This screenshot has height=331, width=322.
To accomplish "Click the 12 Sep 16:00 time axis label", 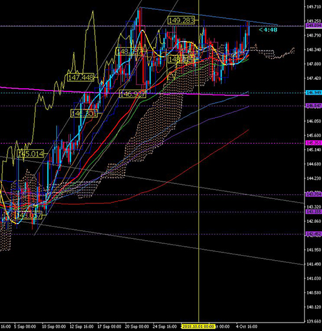I will (x=82, y=326).
